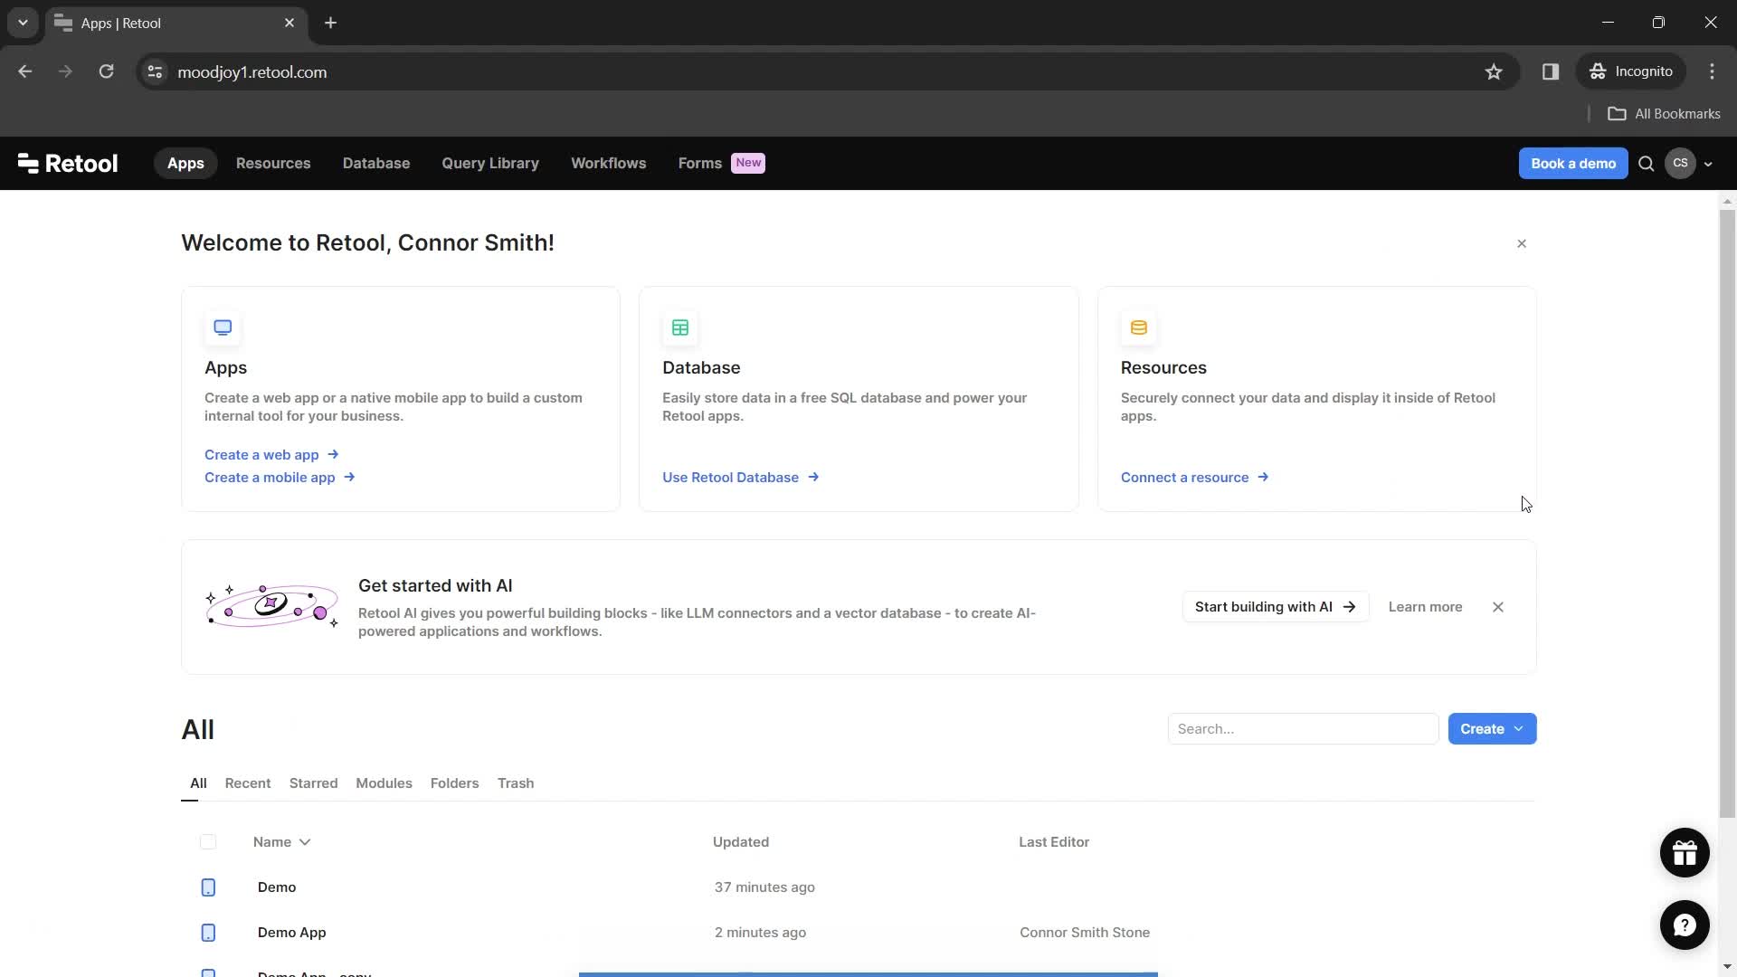Toggle the checkbox next to Demo App row
Viewport: 1737px width, 977px height.
click(x=209, y=932)
